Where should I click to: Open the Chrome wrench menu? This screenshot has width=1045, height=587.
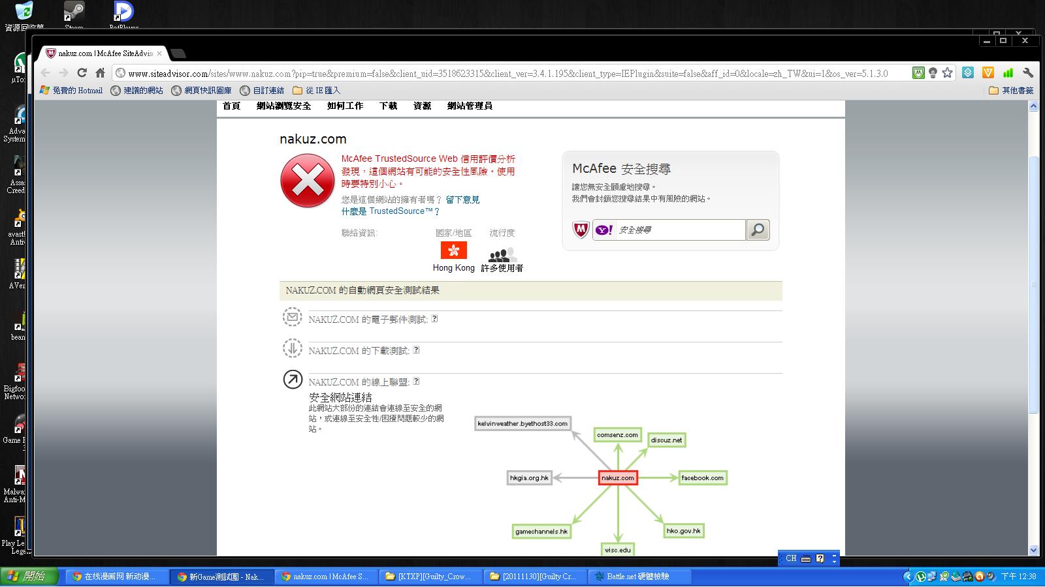(1028, 73)
